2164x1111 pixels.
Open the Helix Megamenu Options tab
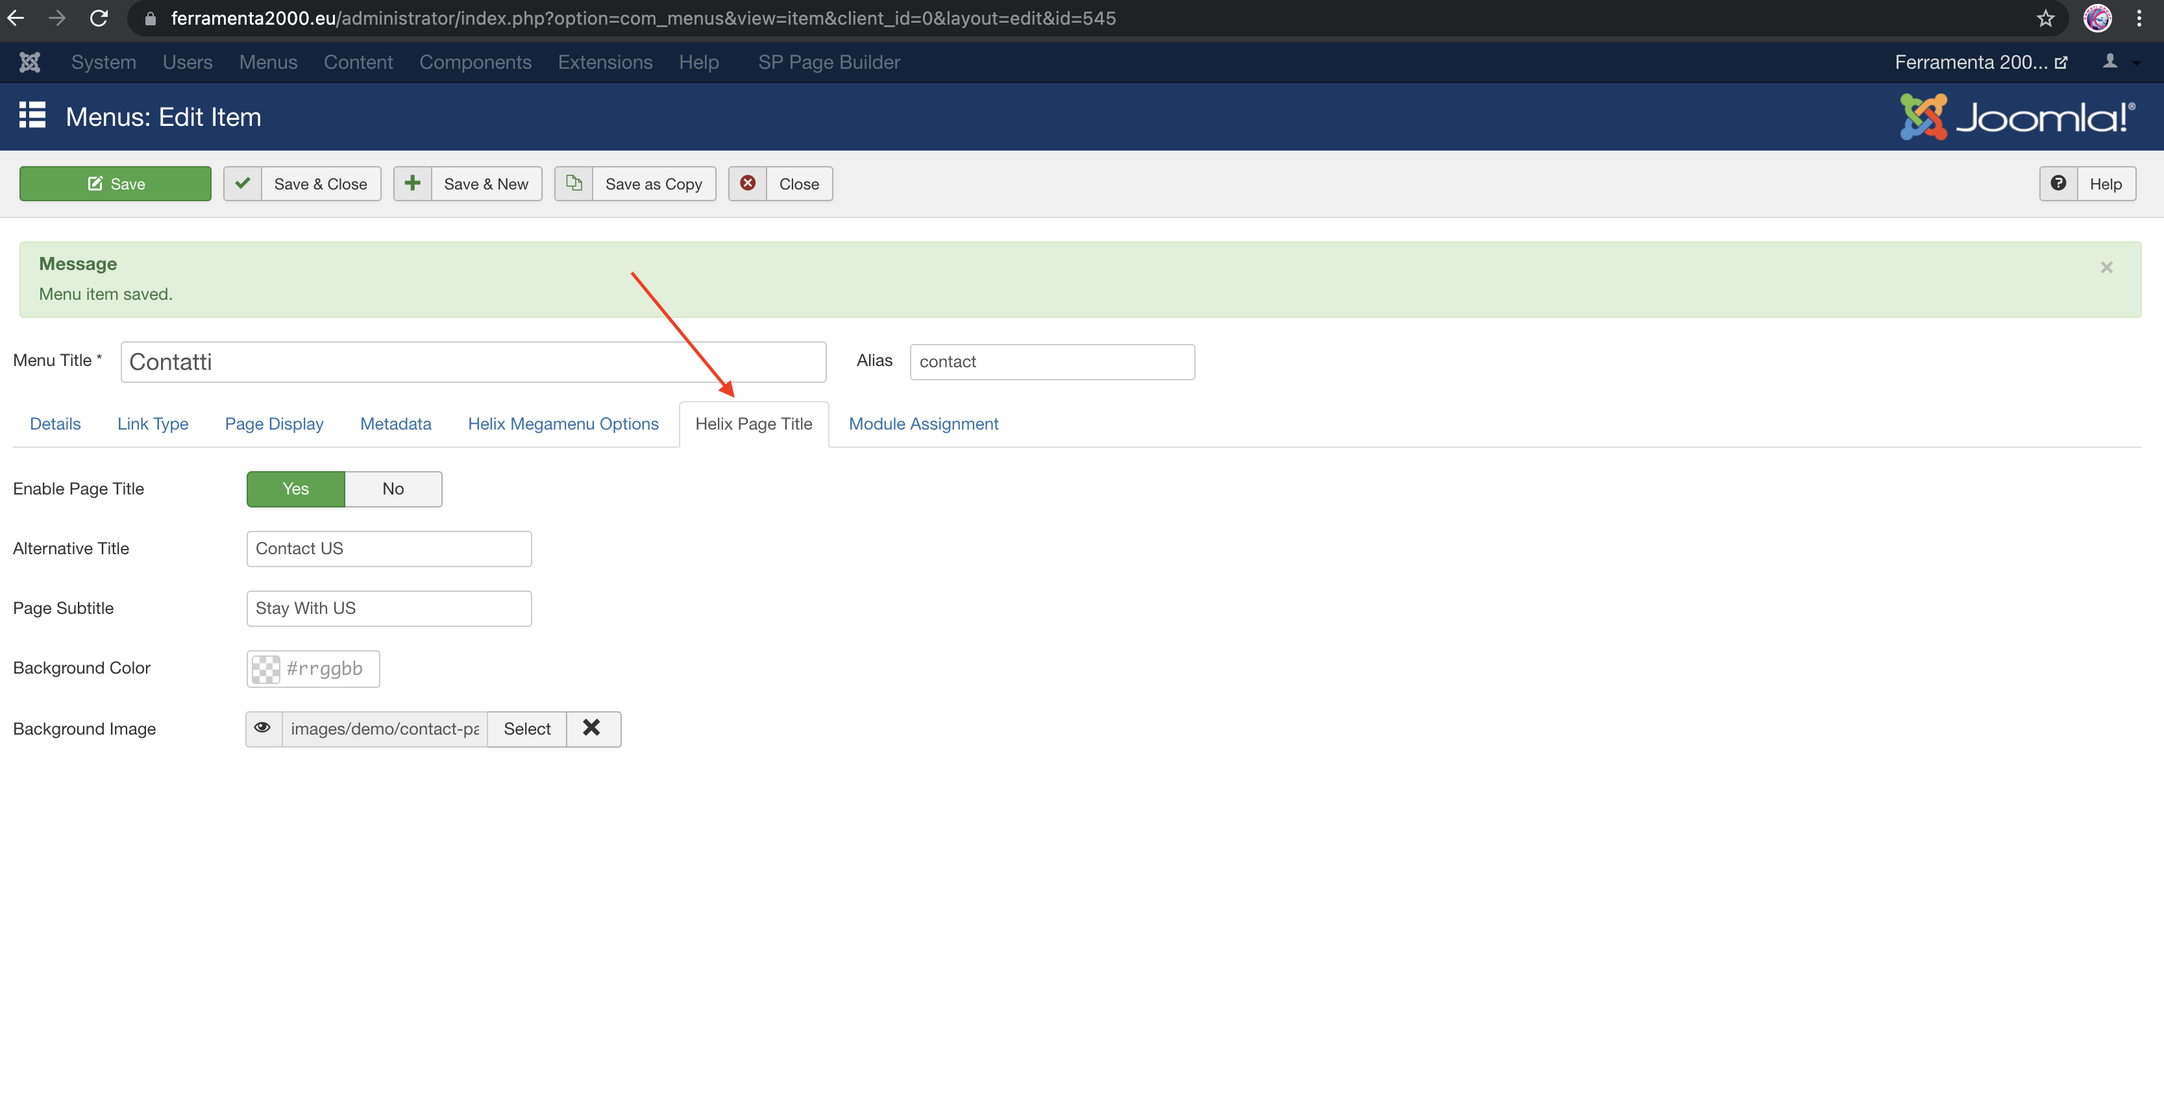pos(563,424)
